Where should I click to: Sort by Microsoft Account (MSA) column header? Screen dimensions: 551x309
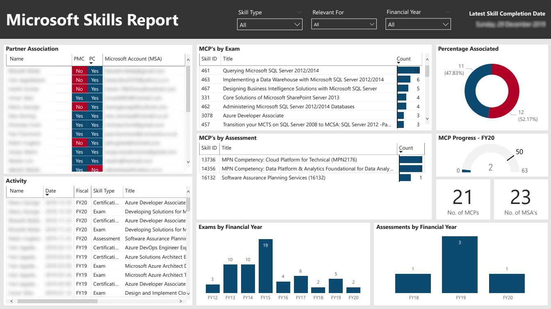click(x=133, y=59)
